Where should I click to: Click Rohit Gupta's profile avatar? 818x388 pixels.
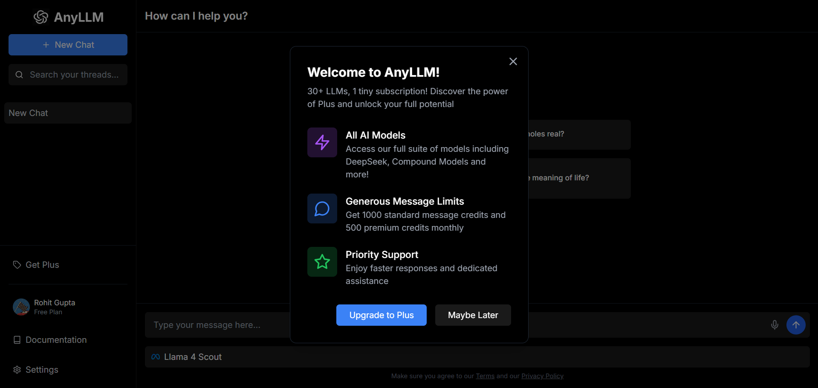pyautogui.click(x=21, y=307)
